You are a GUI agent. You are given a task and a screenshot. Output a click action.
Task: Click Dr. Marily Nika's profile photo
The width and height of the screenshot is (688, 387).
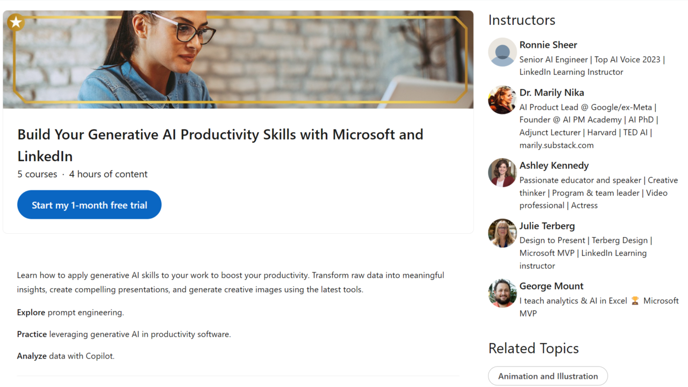tap(502, 100)
